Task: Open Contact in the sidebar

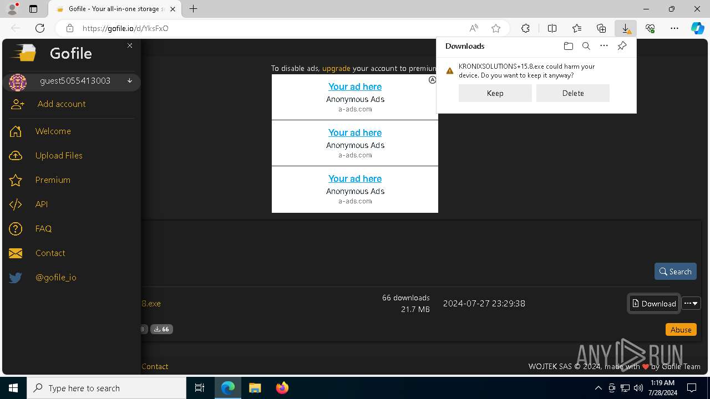Action: [x=50, y=253]
